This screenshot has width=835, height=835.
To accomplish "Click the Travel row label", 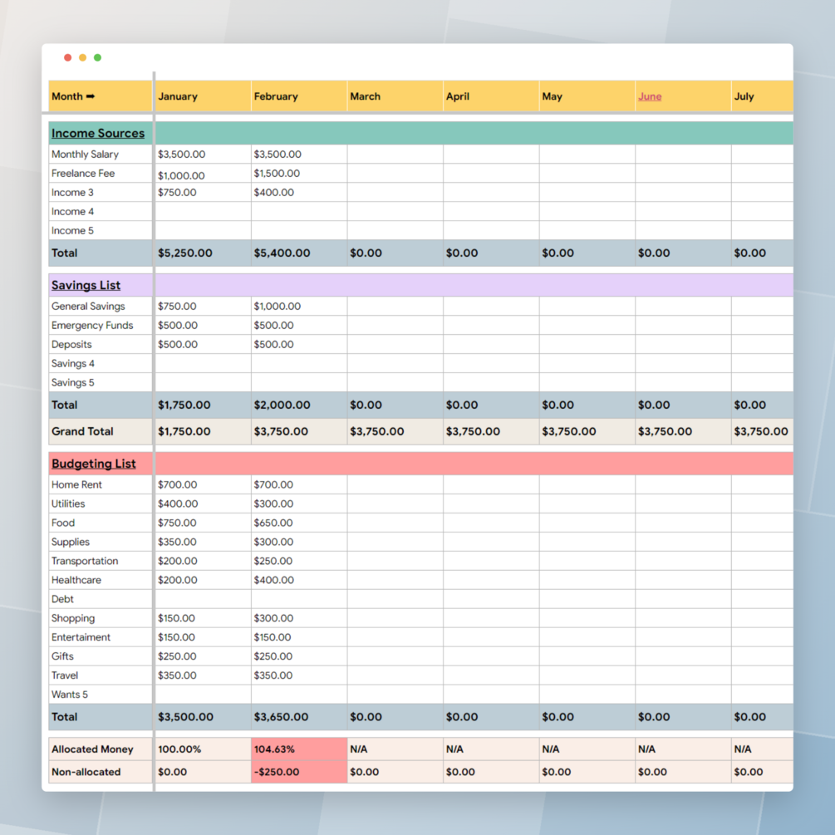I will point(65,675).
